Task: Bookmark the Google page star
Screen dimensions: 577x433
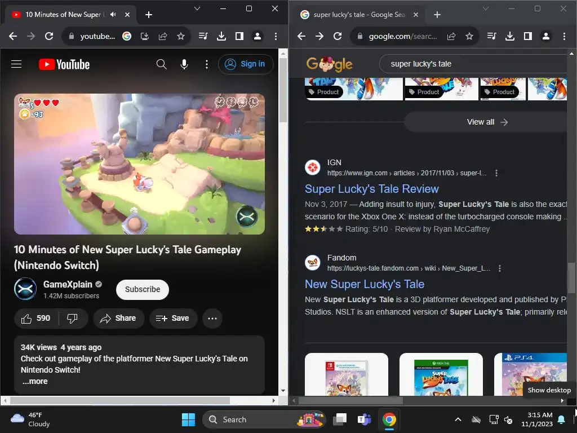Action: [x=469, y=36]
